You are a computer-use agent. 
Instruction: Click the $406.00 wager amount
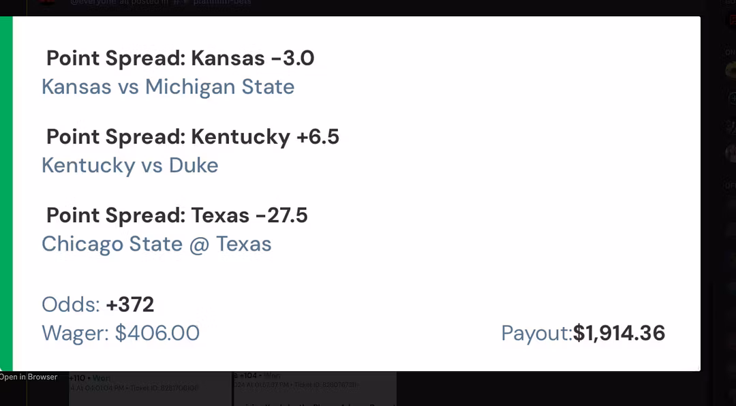[157, 333]
